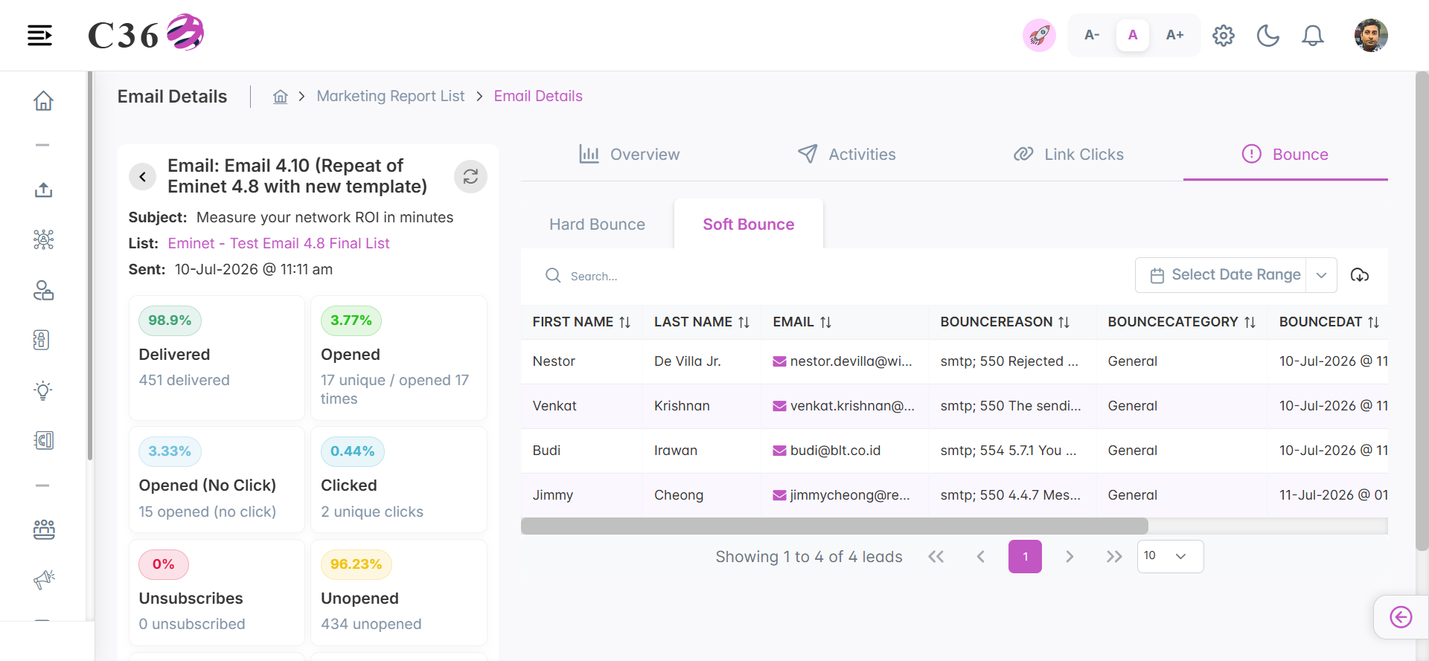Click the rocket icon in the top bar

[1039, 35]
